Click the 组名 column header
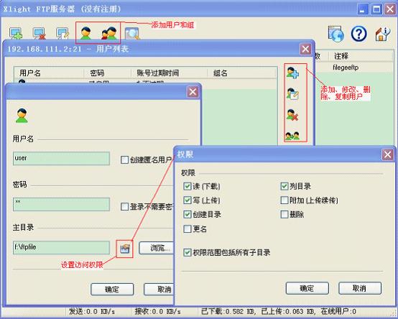This screenshot has height=319, width=398. click(x=242, y=73)
